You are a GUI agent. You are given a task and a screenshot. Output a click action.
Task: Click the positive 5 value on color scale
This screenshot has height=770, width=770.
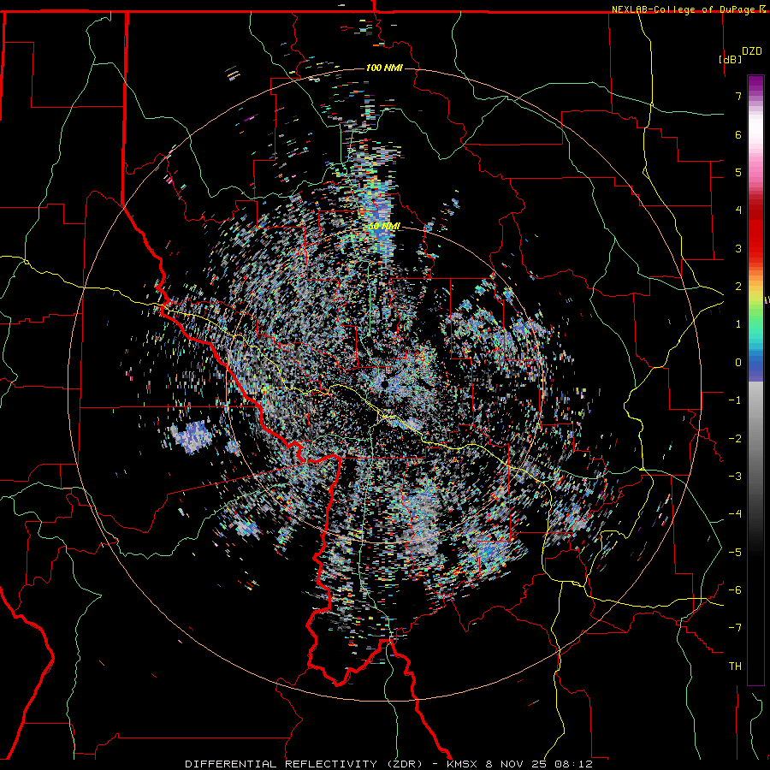[738, 172]
